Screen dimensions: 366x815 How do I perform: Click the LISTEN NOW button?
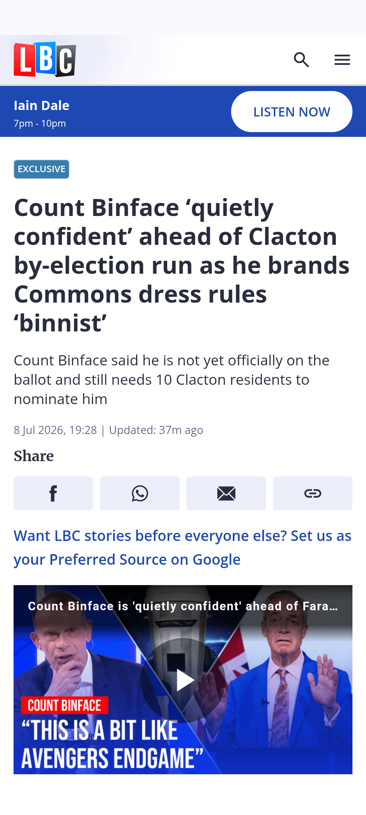(292, 111)
